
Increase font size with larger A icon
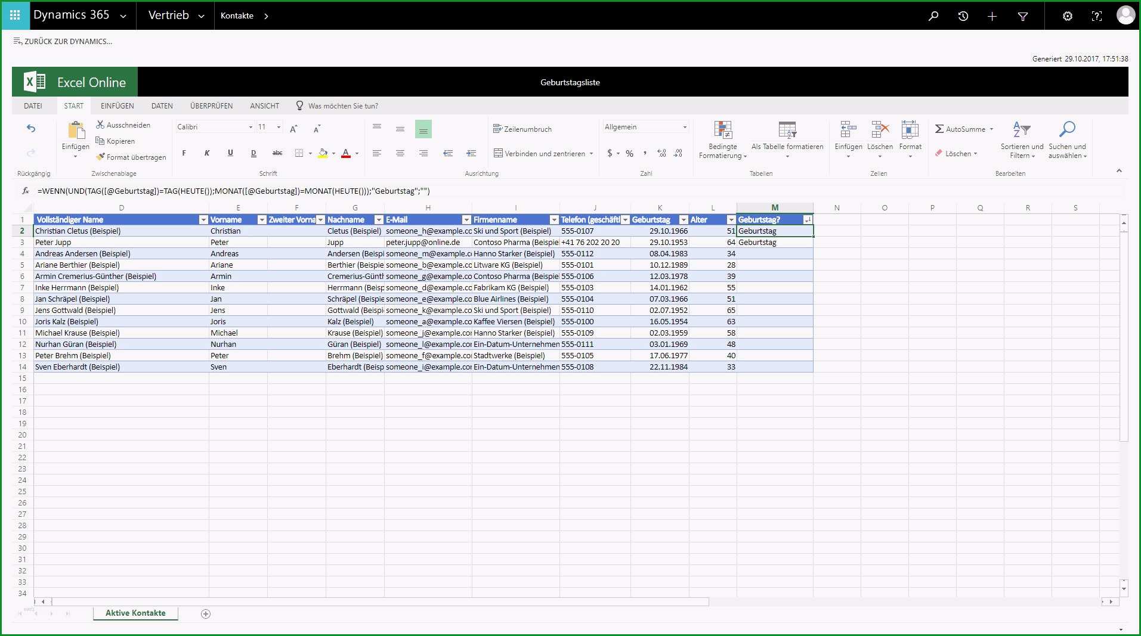pyautogui.click(x=293, y=128)
